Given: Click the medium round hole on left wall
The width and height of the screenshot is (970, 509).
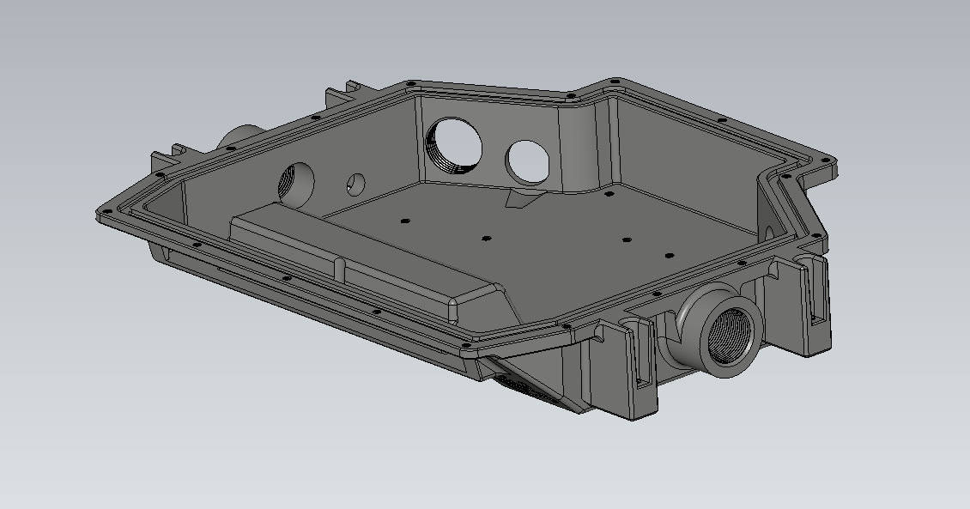Looking at the screenshot, I should pyautogui.click(x=296, y=183).
